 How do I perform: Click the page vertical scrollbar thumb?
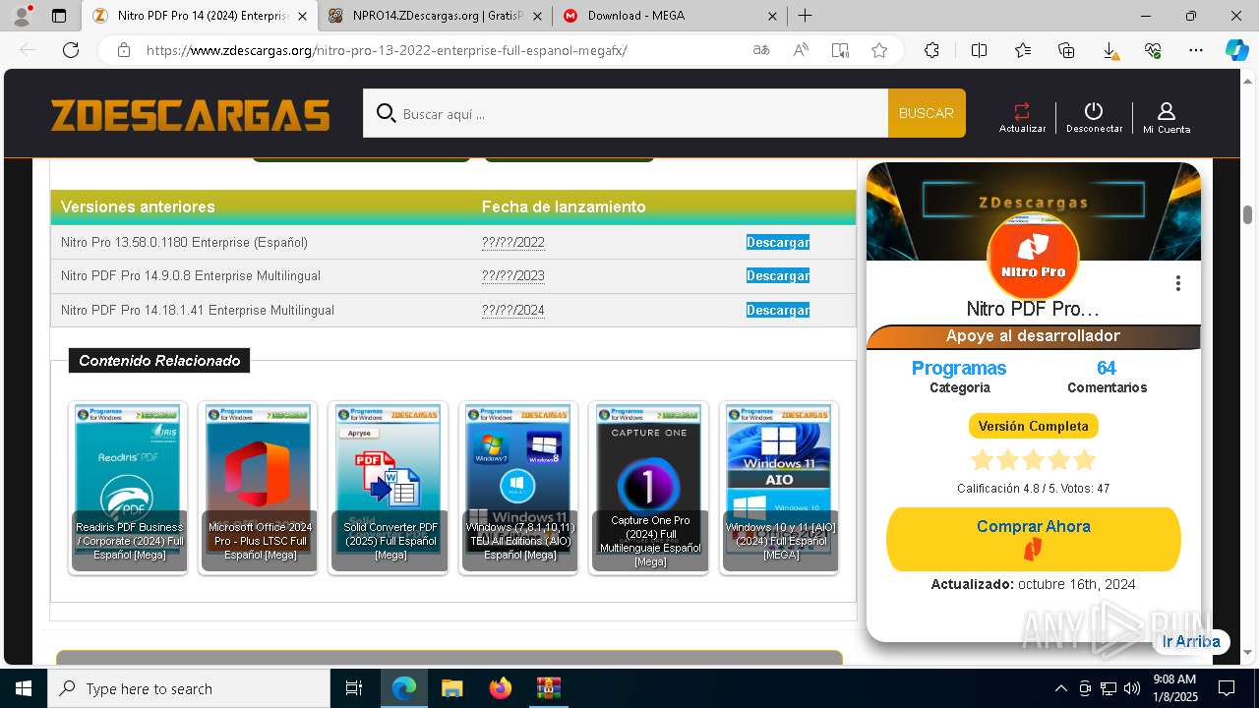coord(1247,213)
